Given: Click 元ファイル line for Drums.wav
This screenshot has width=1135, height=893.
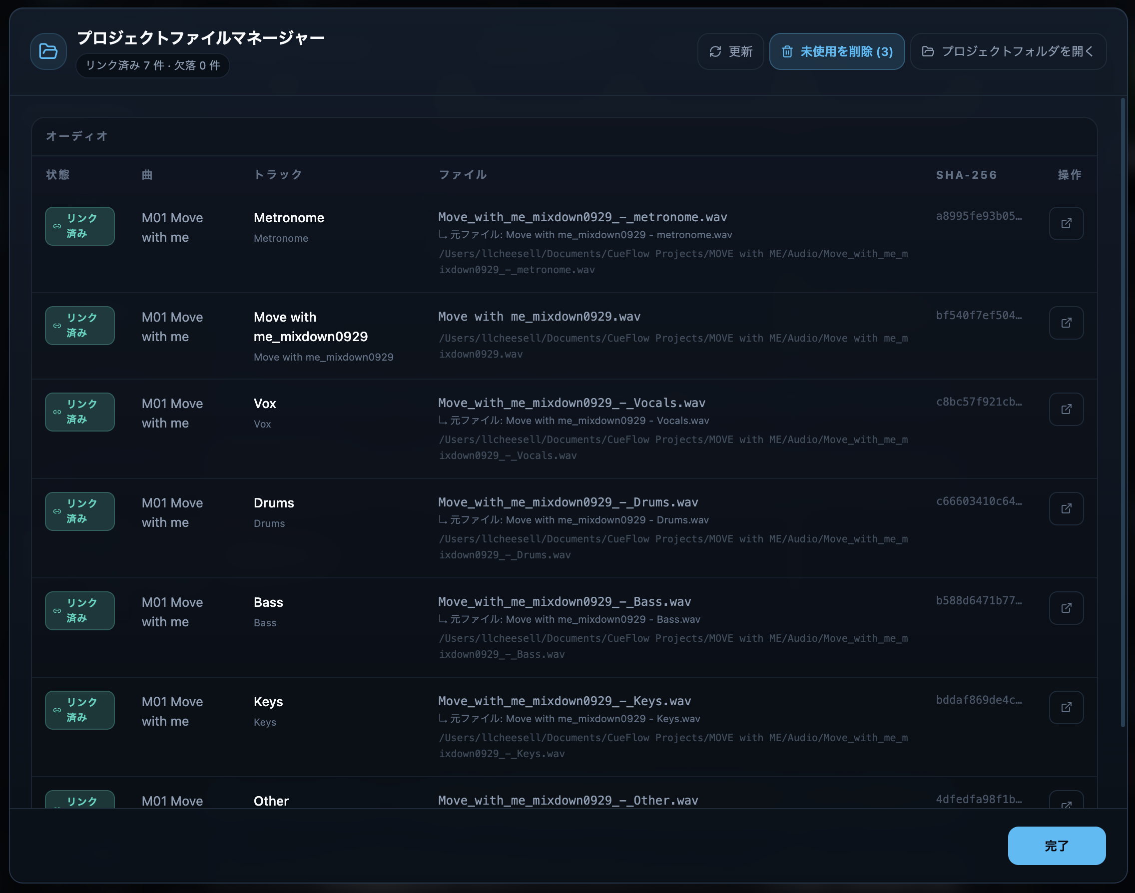Looking at the screenshot, I should [x=574, y=520].
